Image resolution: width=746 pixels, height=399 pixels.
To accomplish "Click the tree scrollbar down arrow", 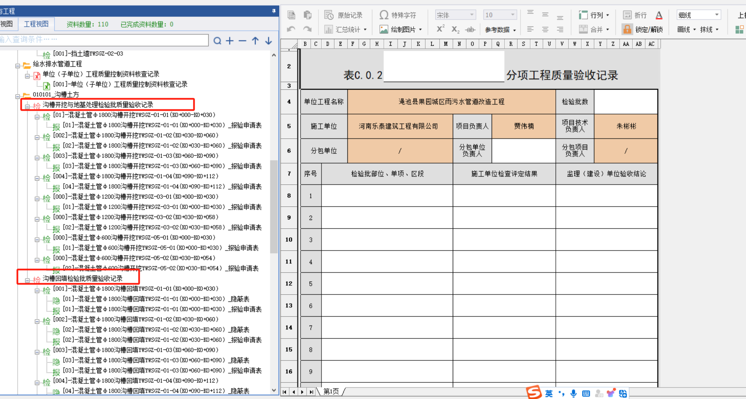I will coord(274,390).
